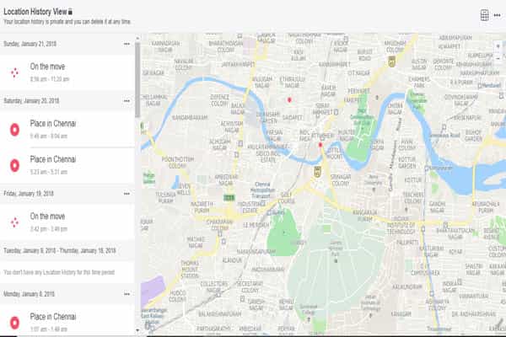Click the Gandhi Nagar map label
This screenshot has width=506, height=337.
(x=437, y=207)
